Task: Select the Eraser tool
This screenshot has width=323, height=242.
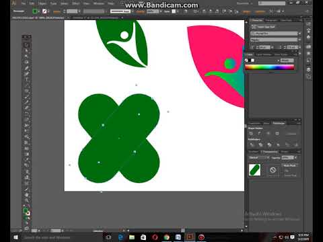Action: [x=26, y=108]
